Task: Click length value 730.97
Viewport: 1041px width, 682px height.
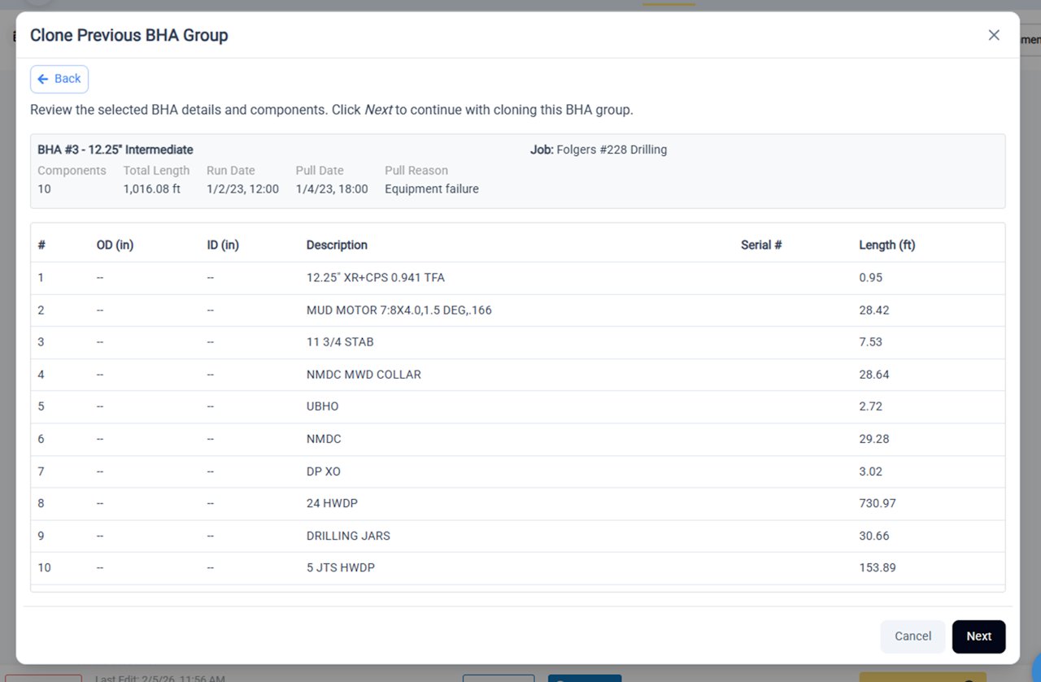Action: pos(878,504)
